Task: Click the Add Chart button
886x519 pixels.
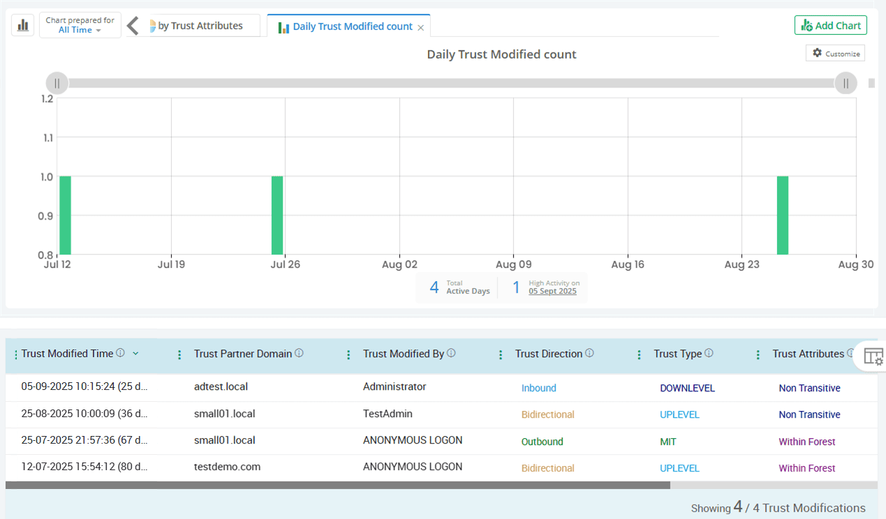Action: click(x=830, y=26)
